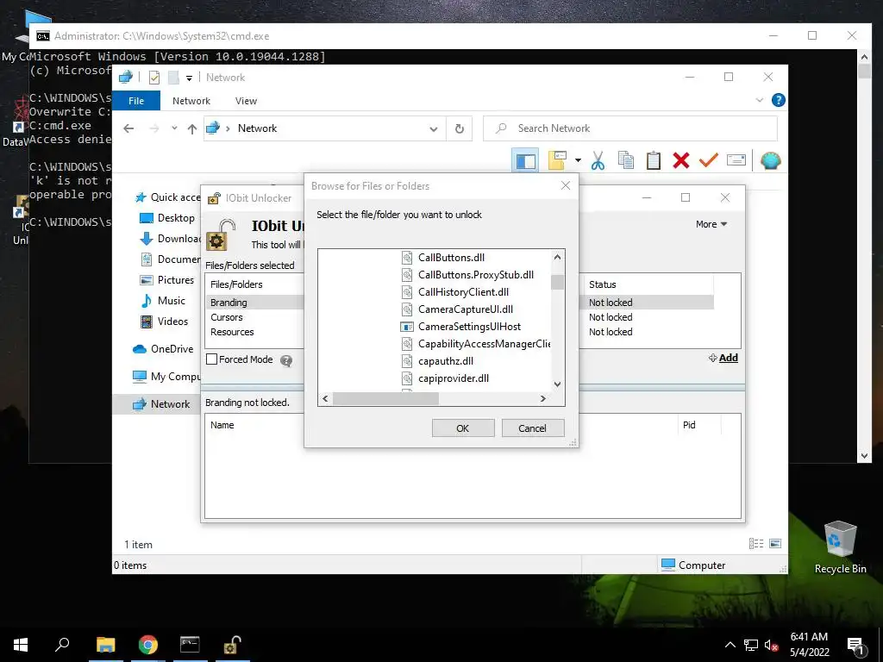Click the Copy icon in Explorer toolbar
This screenshot has width=883, height=662.
point(626,160)
